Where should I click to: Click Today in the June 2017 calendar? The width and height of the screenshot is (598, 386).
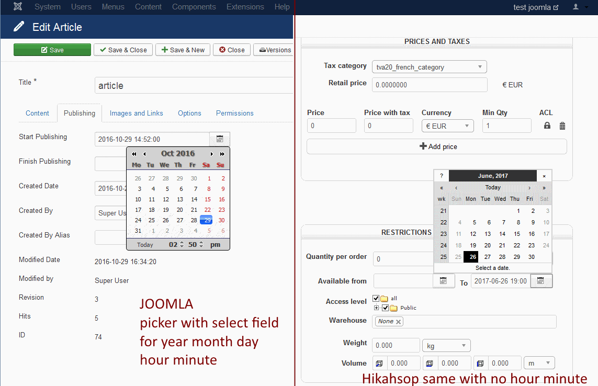[493, 188]
